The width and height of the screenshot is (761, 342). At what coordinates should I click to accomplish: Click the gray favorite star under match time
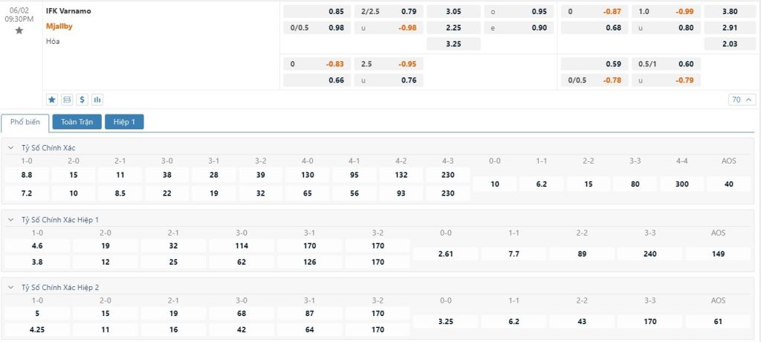point(19,30)
